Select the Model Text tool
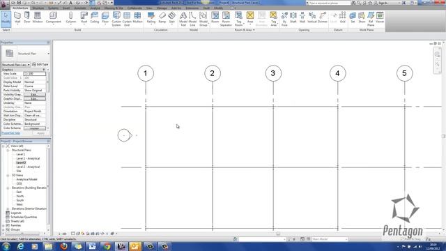 coord(183,19)
